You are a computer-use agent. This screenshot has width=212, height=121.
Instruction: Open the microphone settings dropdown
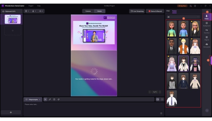[x=34, y=11]
